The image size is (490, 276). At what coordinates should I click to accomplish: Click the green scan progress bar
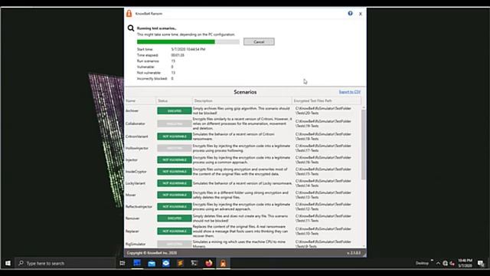(188, 41)
